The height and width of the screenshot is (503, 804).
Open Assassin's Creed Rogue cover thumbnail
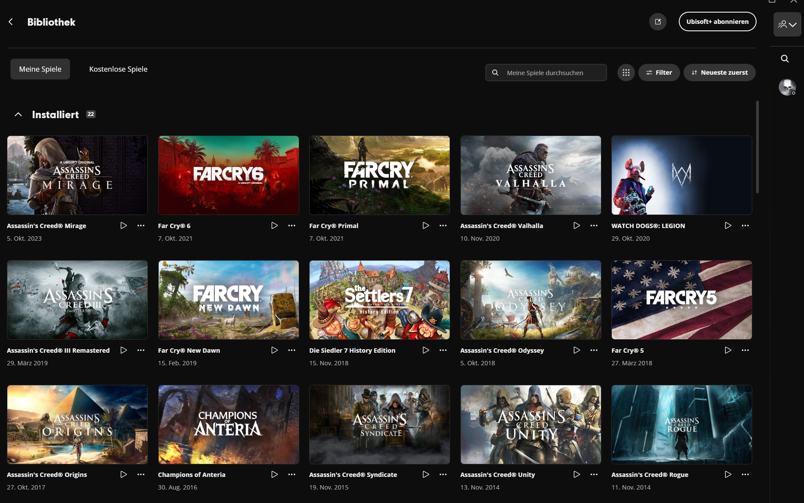click(x=682, y=424)
